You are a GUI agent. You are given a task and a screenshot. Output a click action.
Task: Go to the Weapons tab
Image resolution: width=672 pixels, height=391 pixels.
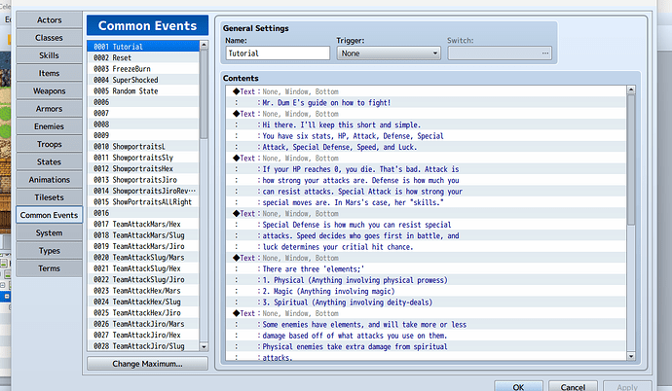coord(49,90)
